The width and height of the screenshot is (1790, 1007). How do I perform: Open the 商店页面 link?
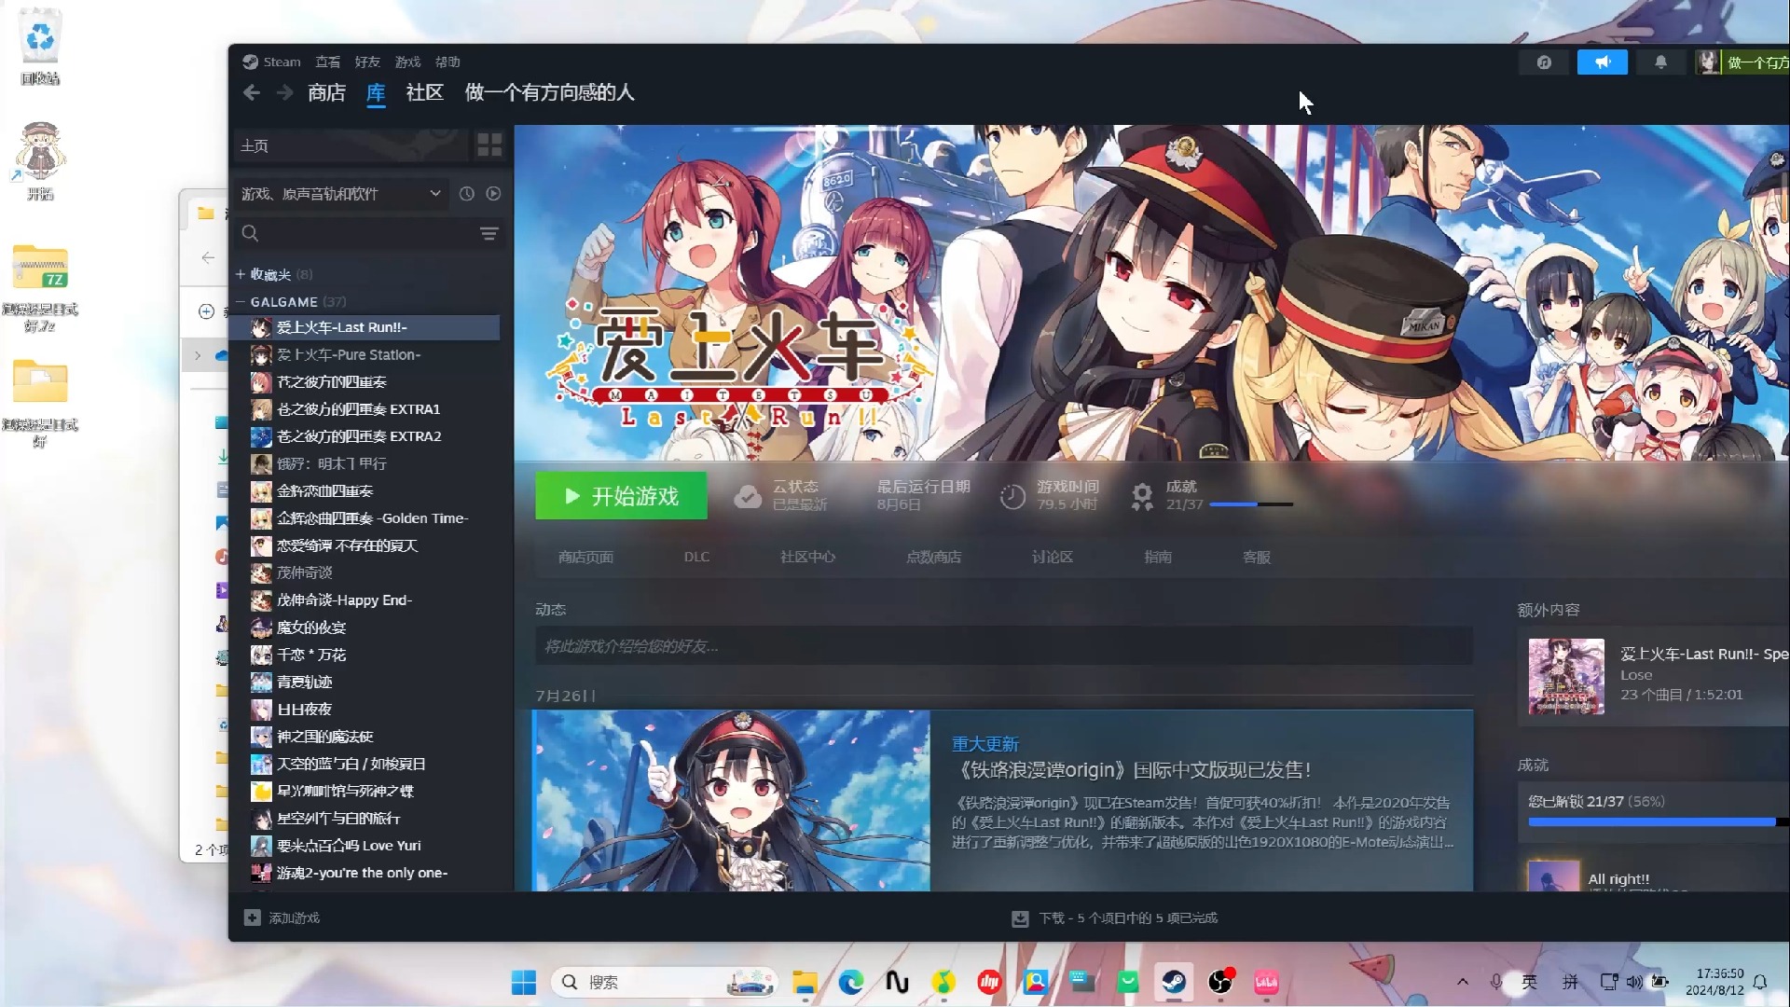[585, 557]
